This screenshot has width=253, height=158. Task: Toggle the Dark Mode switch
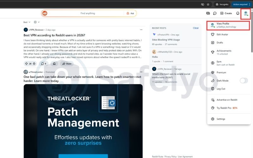[244, 81]
